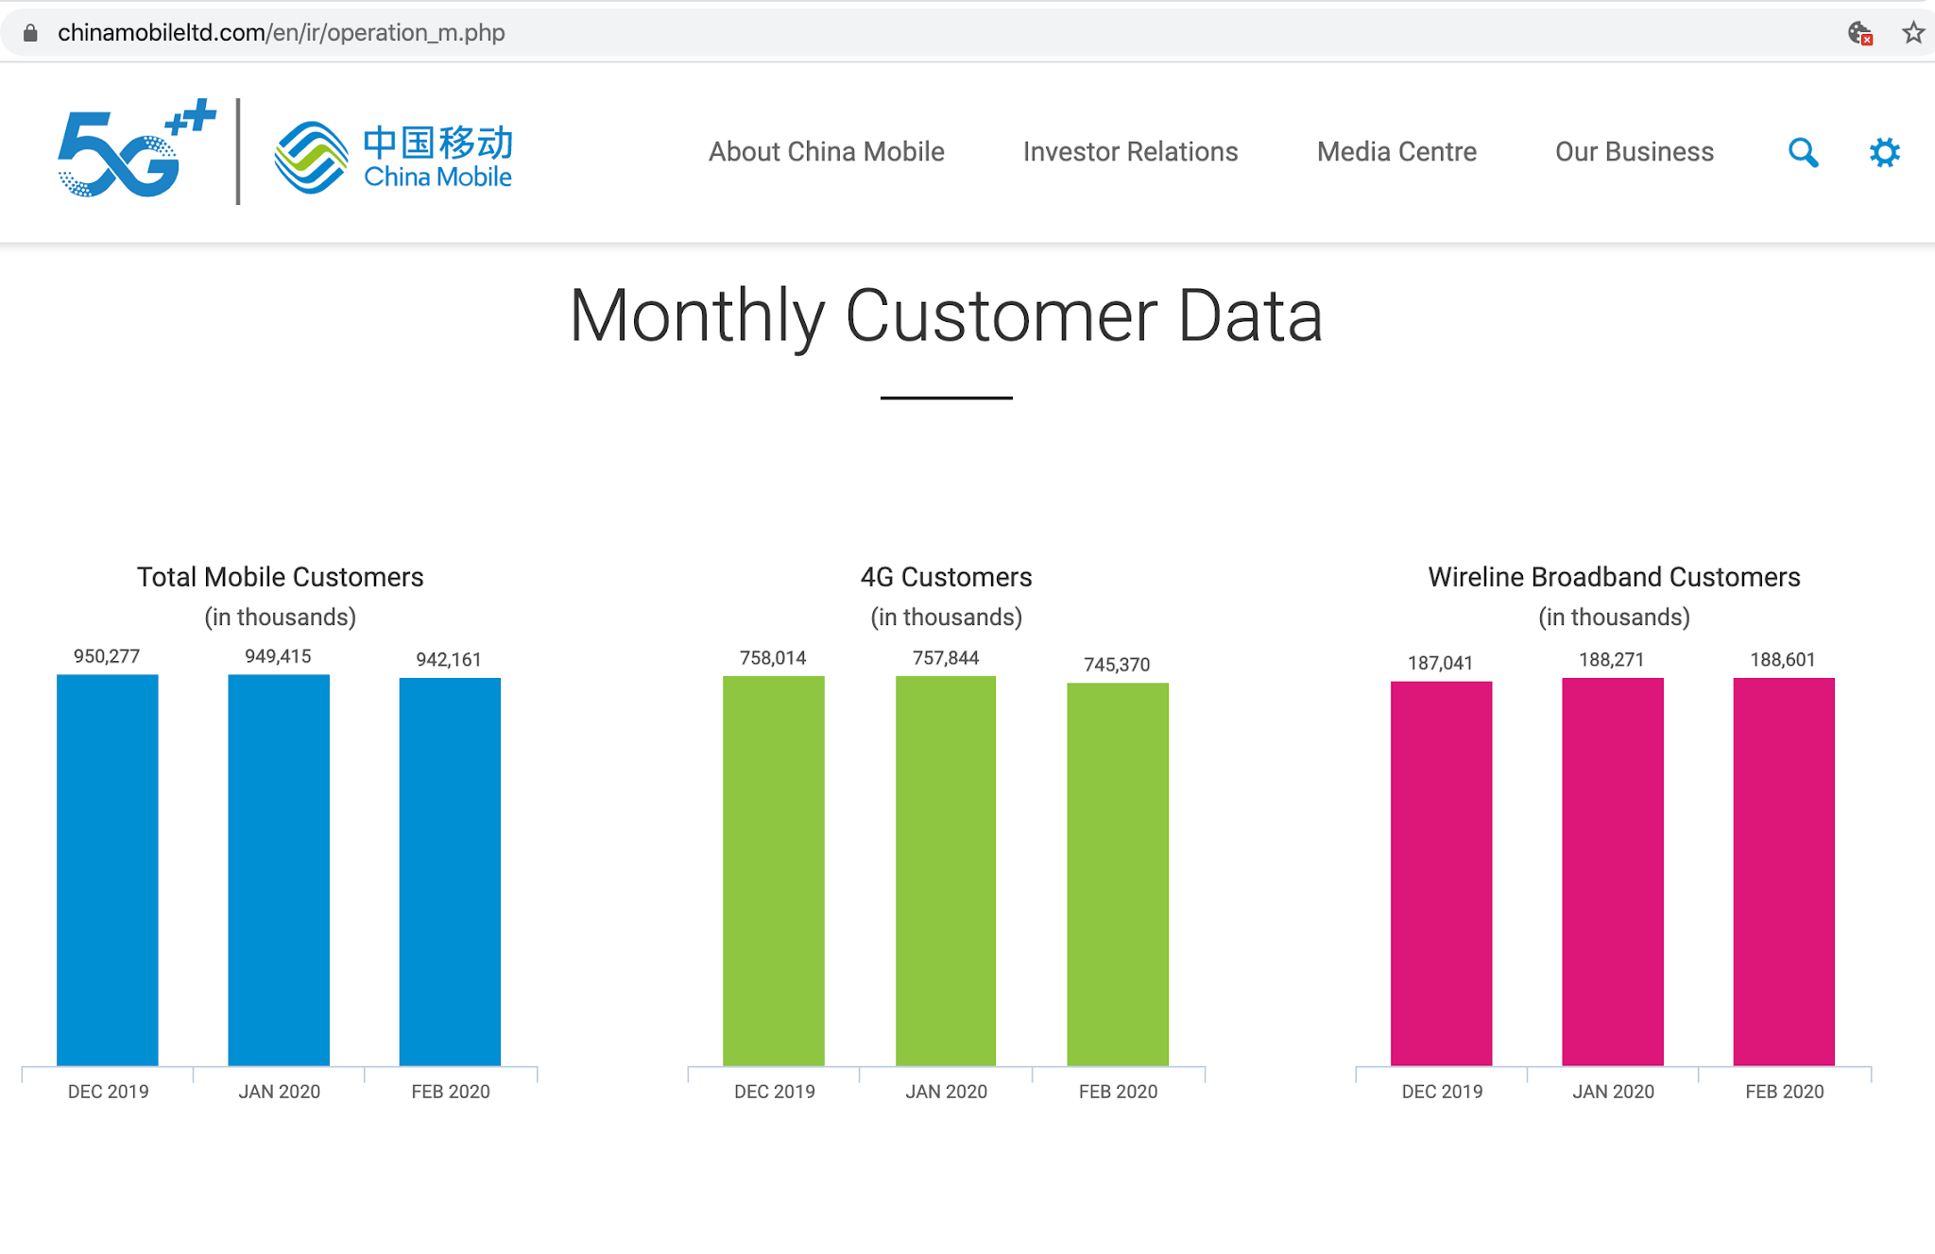1935x1254 pixels.
Task: Open the search icon in the navigation bar
Action: coord(1804,151)
